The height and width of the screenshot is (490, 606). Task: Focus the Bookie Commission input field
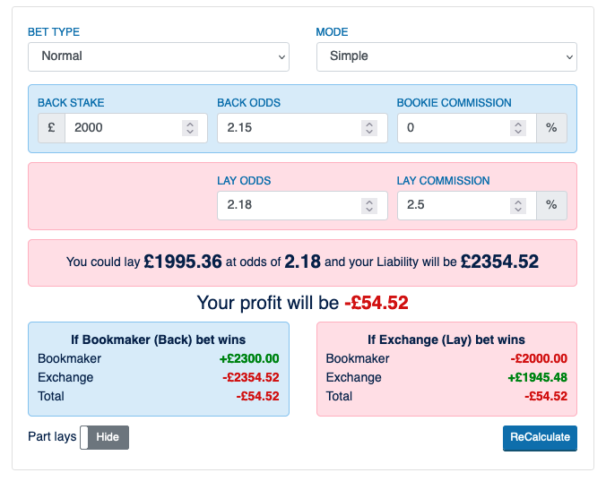coord(453,128)
